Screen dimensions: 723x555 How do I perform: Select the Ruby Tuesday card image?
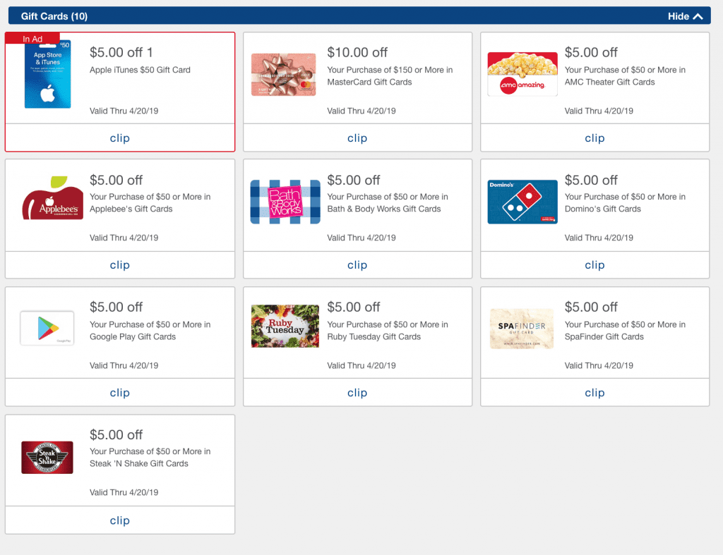tap(285, 326)
